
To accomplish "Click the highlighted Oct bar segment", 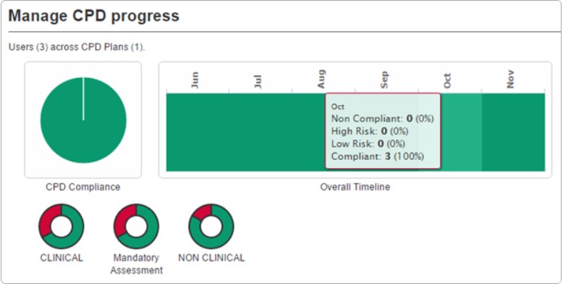I will click(462, 133).
